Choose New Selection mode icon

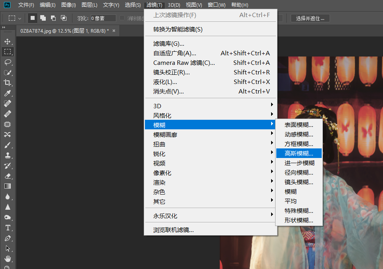click(x=33, y=18)
